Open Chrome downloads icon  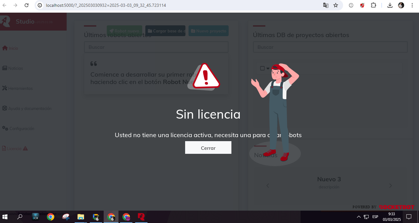[390, 5]
